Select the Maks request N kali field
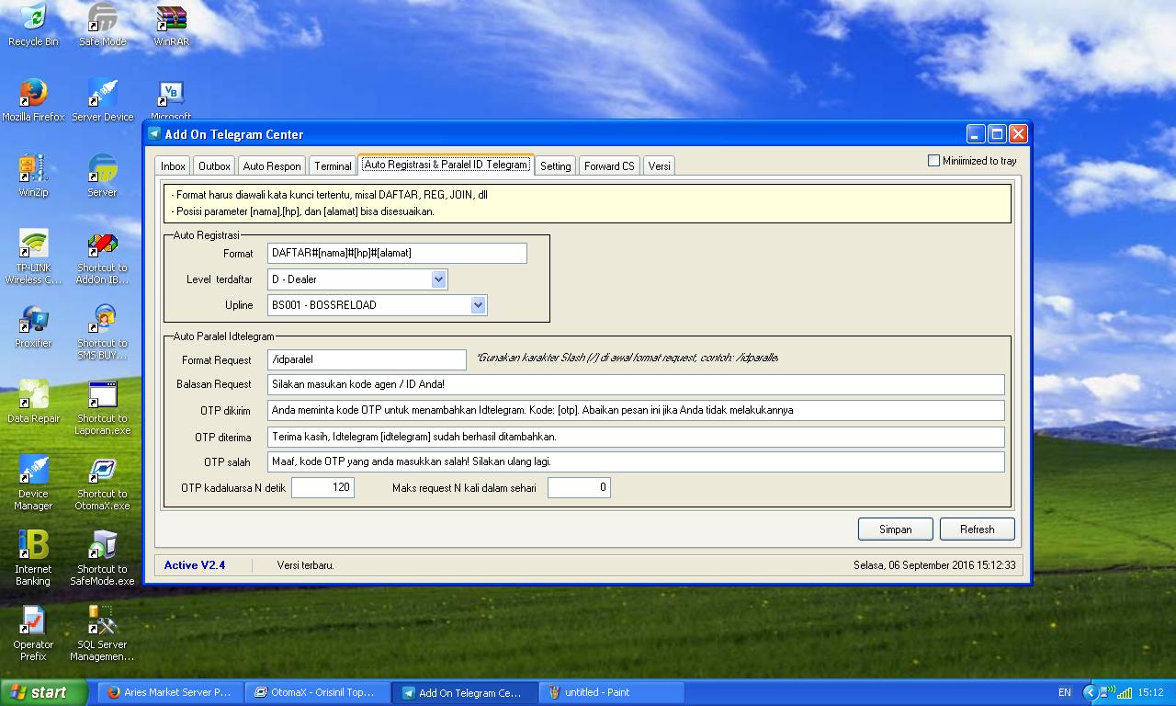 tap(579, 487)
